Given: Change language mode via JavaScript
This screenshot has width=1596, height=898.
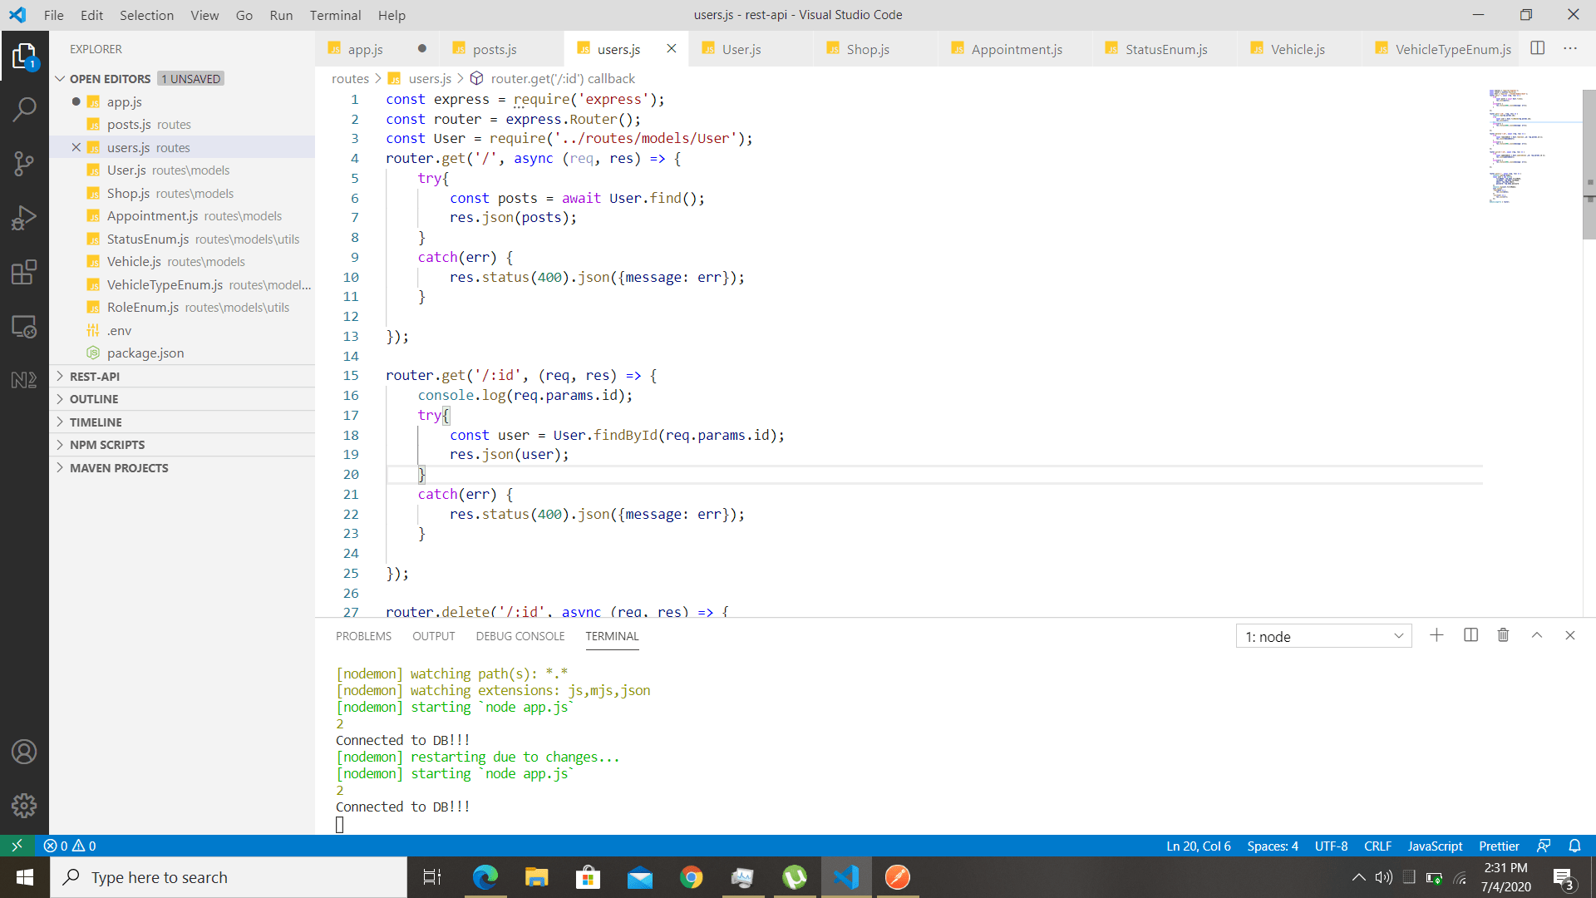Looking at the screenshot, I should (x=1435, y=846).
